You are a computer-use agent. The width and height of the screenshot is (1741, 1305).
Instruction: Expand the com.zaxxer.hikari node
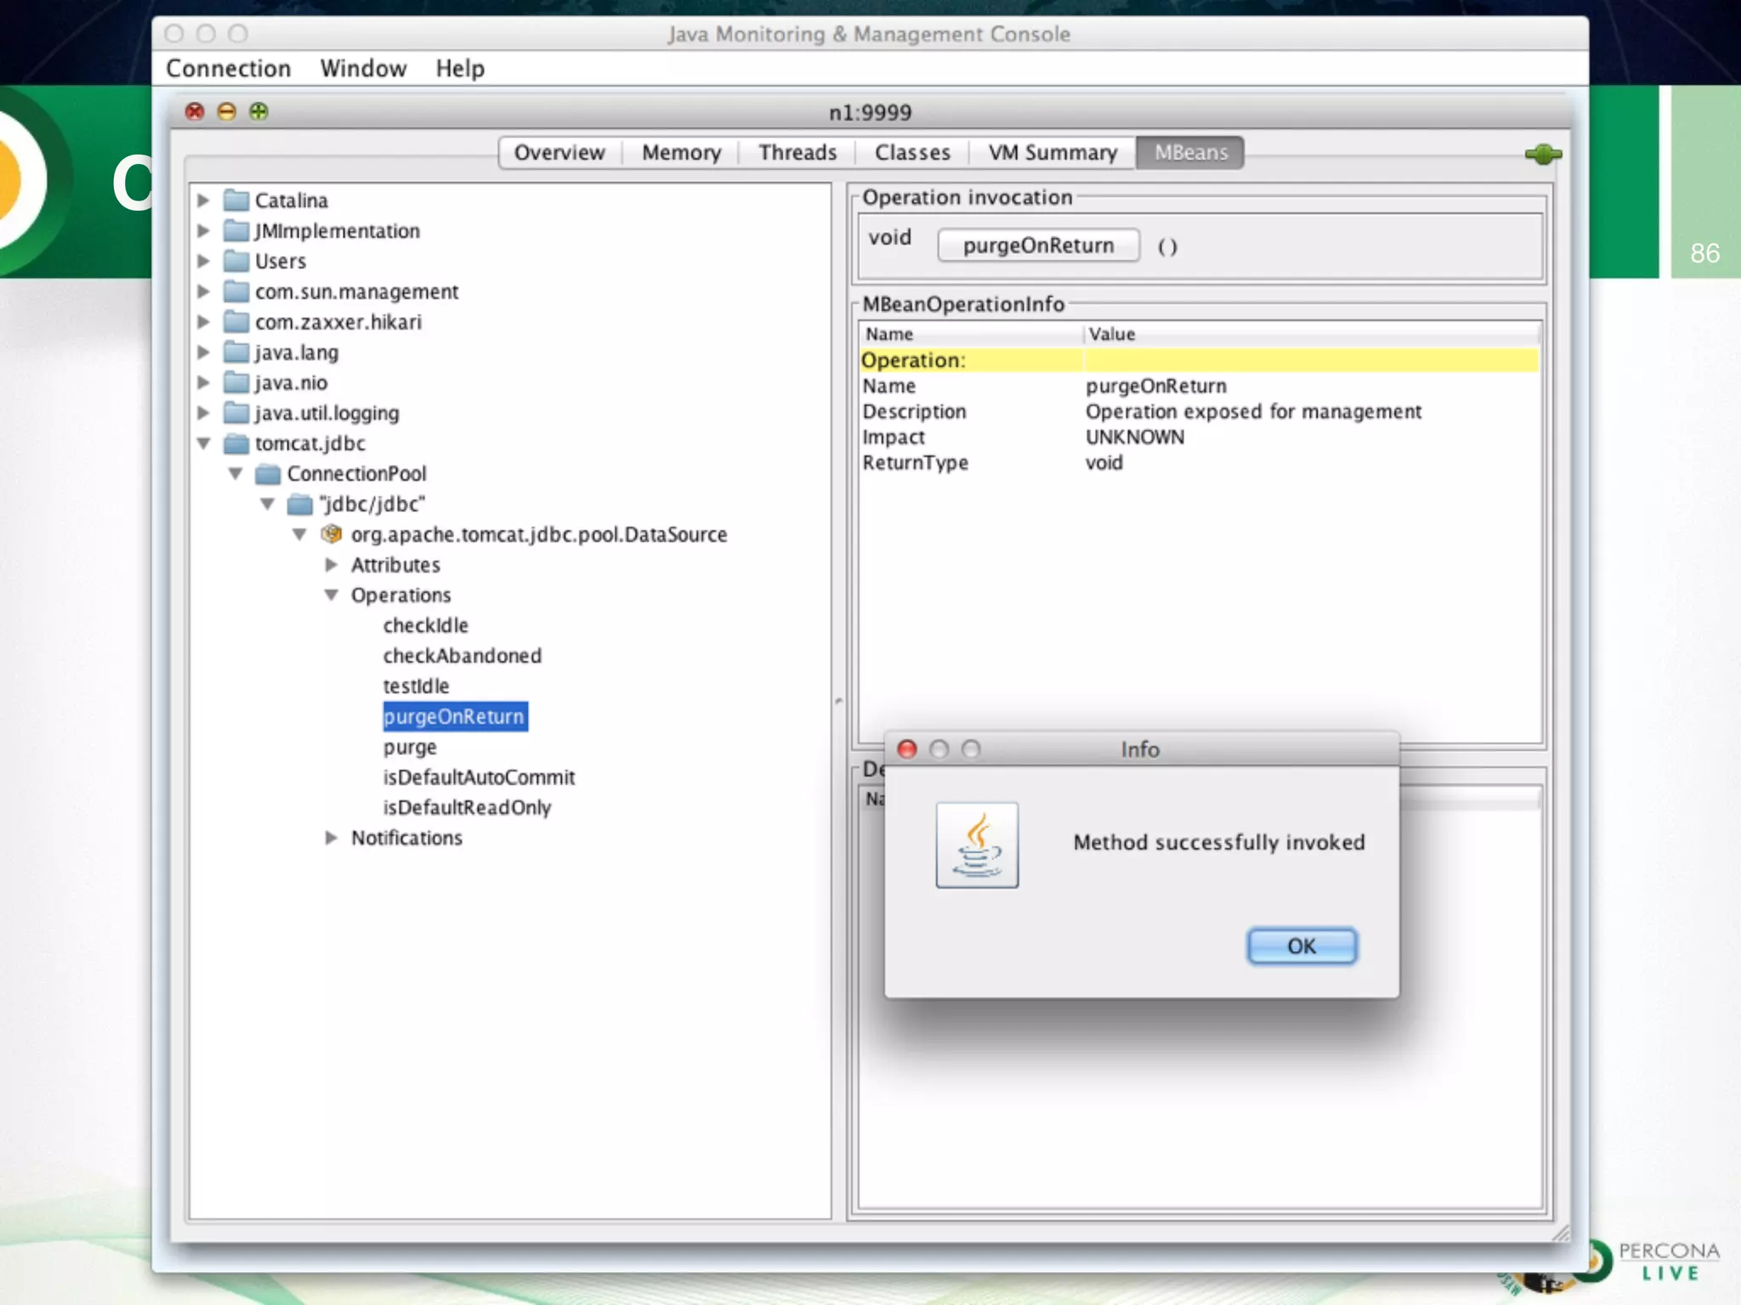click(x=203, y=322)
